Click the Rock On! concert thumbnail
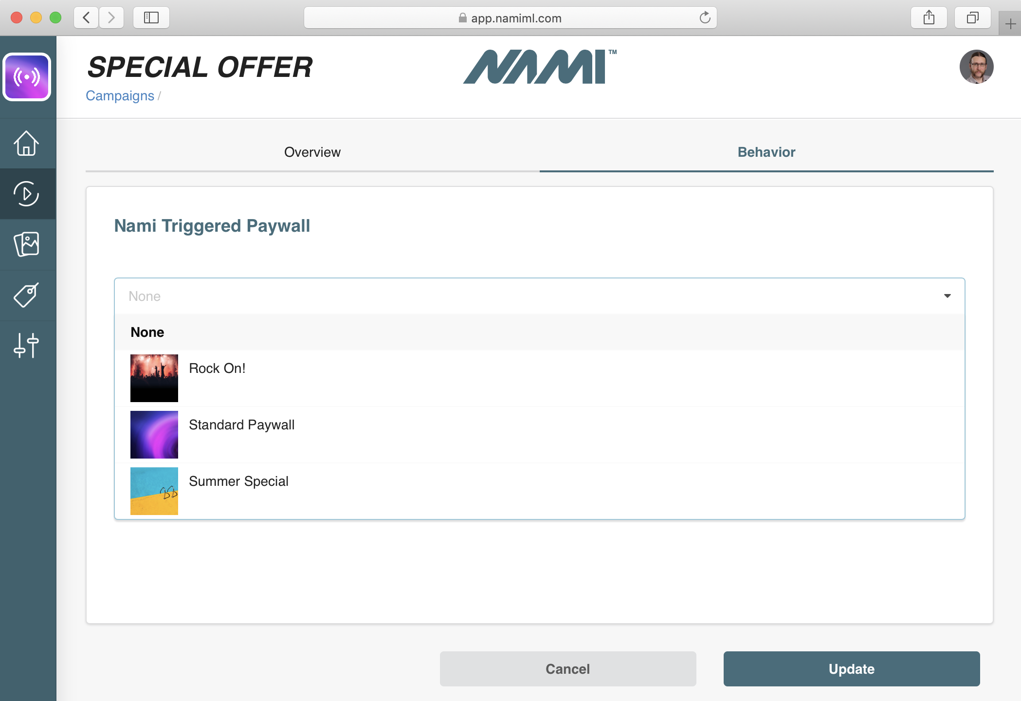The image size is (1021, 701). (x=154, y=378)
